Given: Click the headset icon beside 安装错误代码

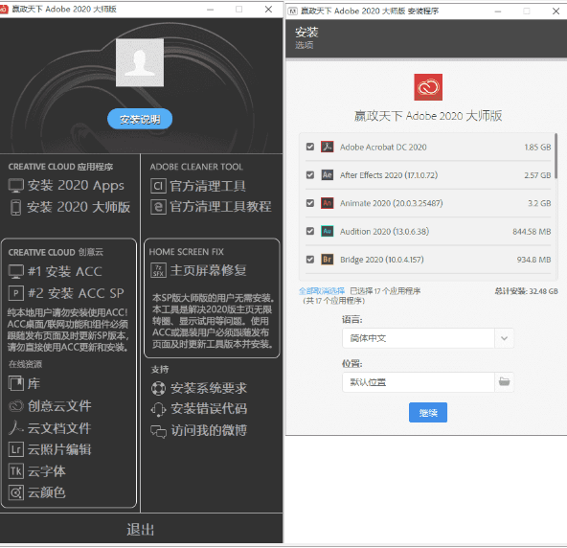Looking at the screenshot, I should point(158,409).
